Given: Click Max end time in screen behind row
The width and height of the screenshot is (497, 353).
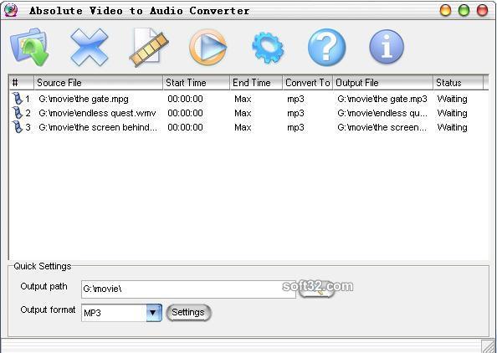Looking at the screenshot, I should click(243, 127).
